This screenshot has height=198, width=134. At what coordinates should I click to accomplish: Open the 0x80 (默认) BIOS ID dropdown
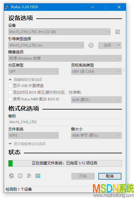(96, 100)
